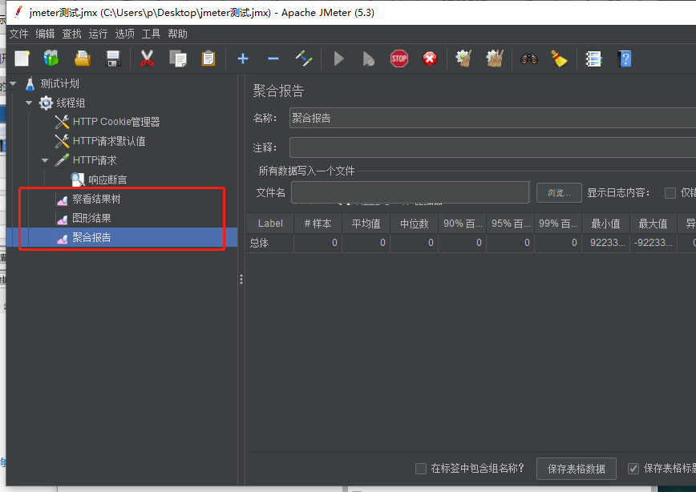This screenshot has width=696, height=492.
Task: Click the 最小值 column header
Action: (606, 224)
